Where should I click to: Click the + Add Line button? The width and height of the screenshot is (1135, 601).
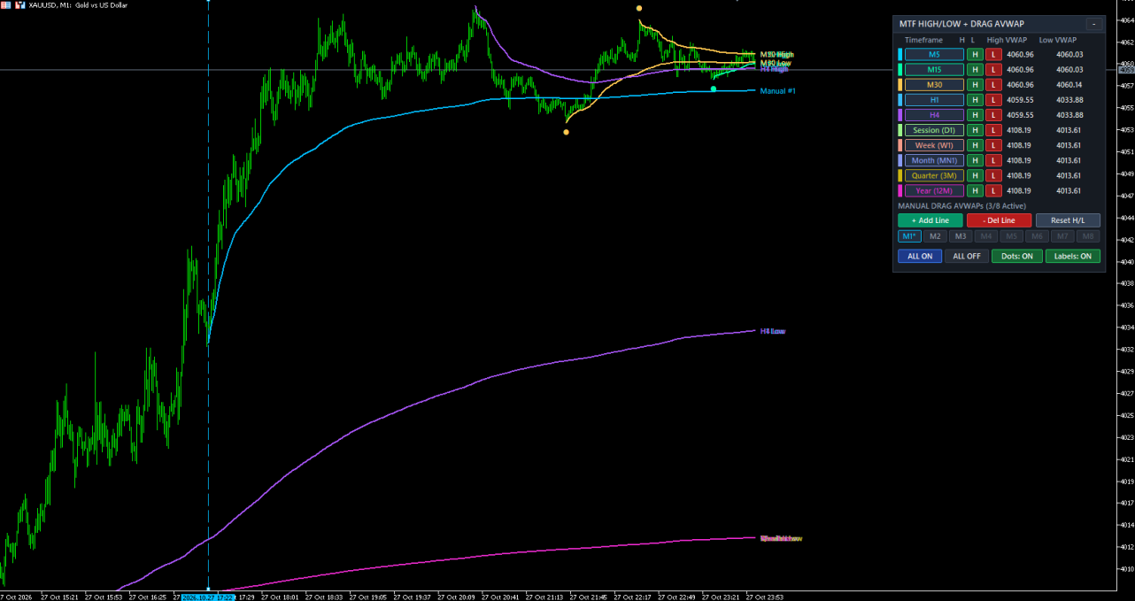pyautogui.click(x=930, y=220)
